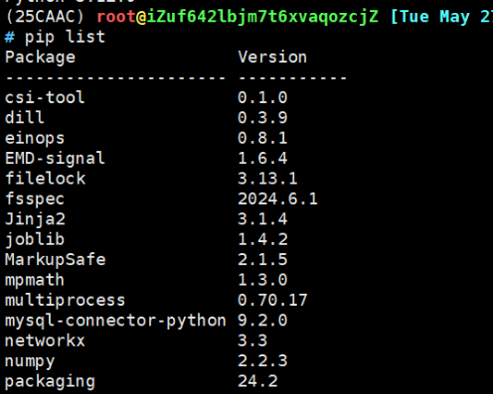Click version 2.1.5 of MarkupSafe
Viewport: 493px width, 394px height.
tap(262, 259)
